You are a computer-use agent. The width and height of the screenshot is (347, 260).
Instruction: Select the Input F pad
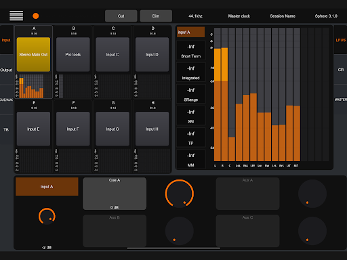73,129
